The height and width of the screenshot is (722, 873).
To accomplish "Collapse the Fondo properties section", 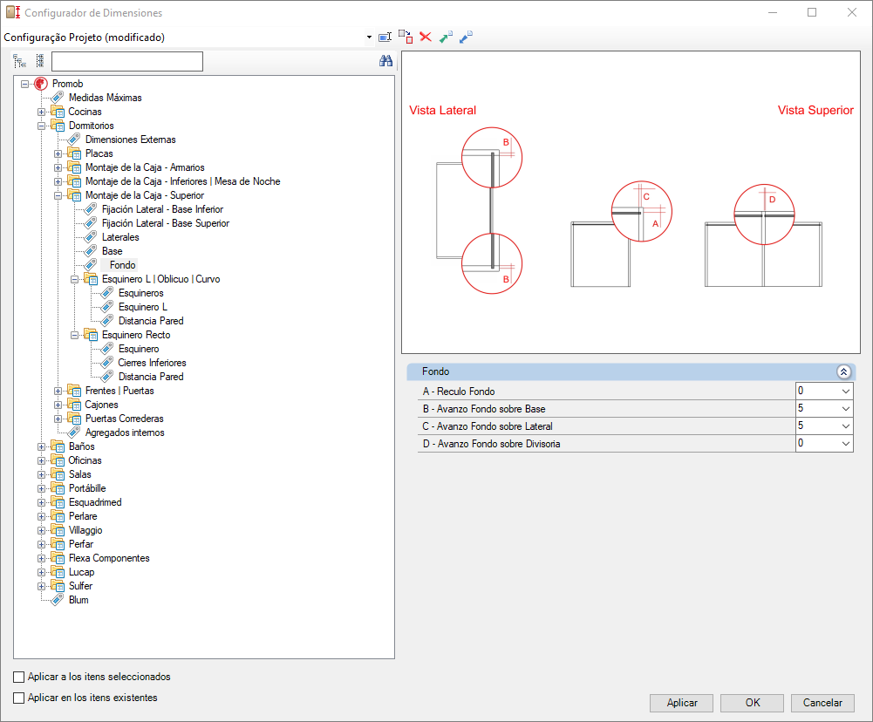I will [x=843, y=371].
